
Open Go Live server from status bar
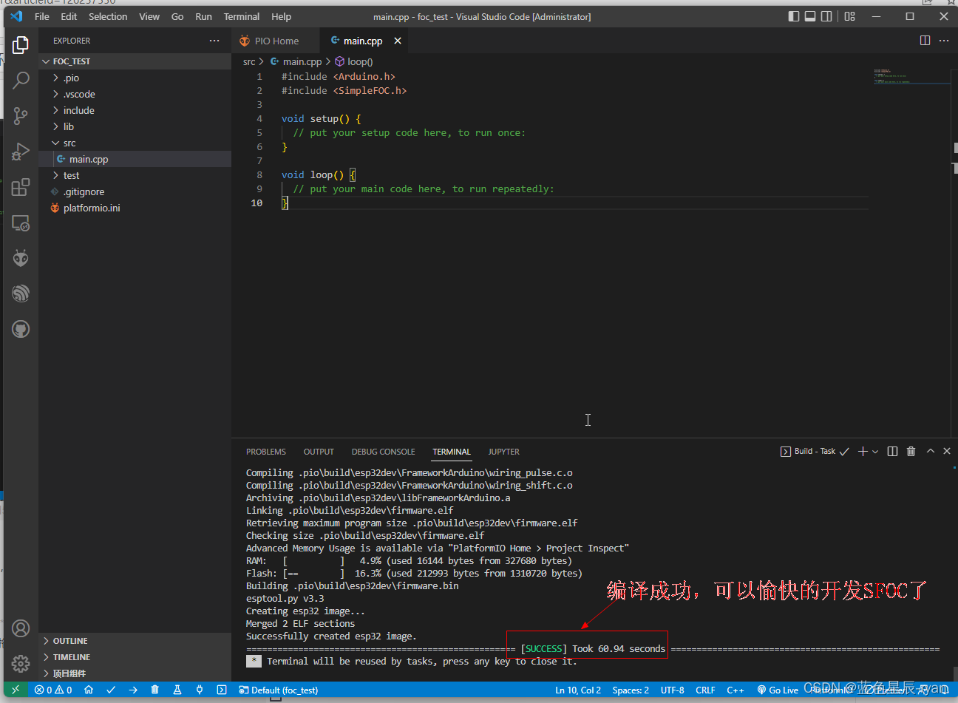point(777,690)
